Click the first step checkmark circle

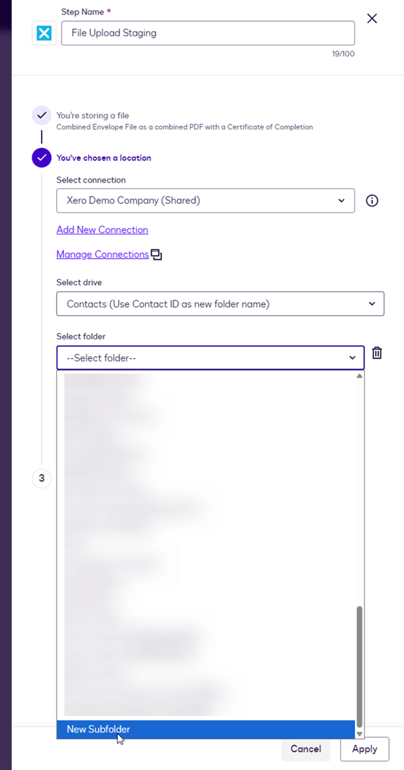pyautogui.click(x=42, y=116)
